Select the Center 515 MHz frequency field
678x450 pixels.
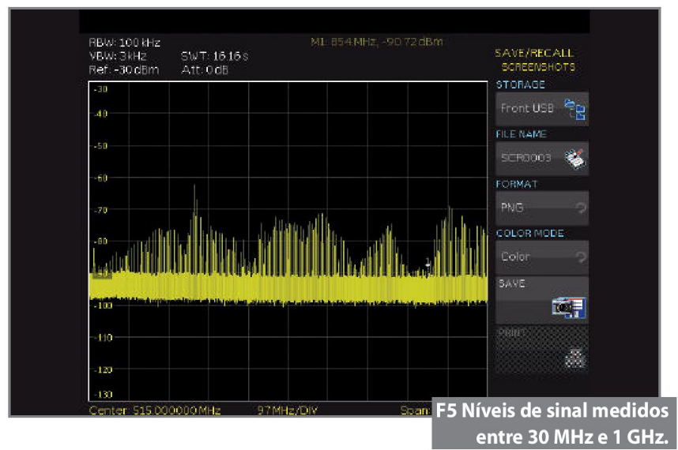click(x=154, y=411)
